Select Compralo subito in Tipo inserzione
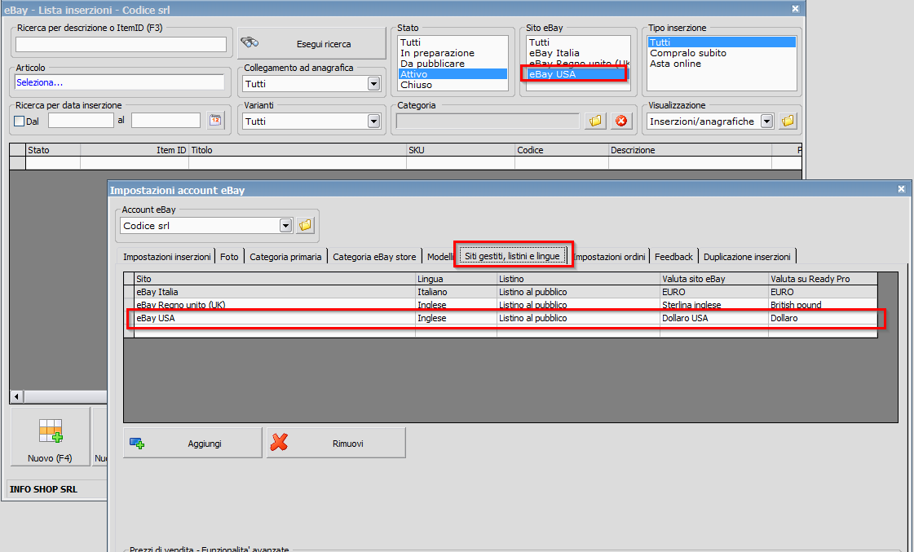Screen dimensions: 914x552 [722, 53]
